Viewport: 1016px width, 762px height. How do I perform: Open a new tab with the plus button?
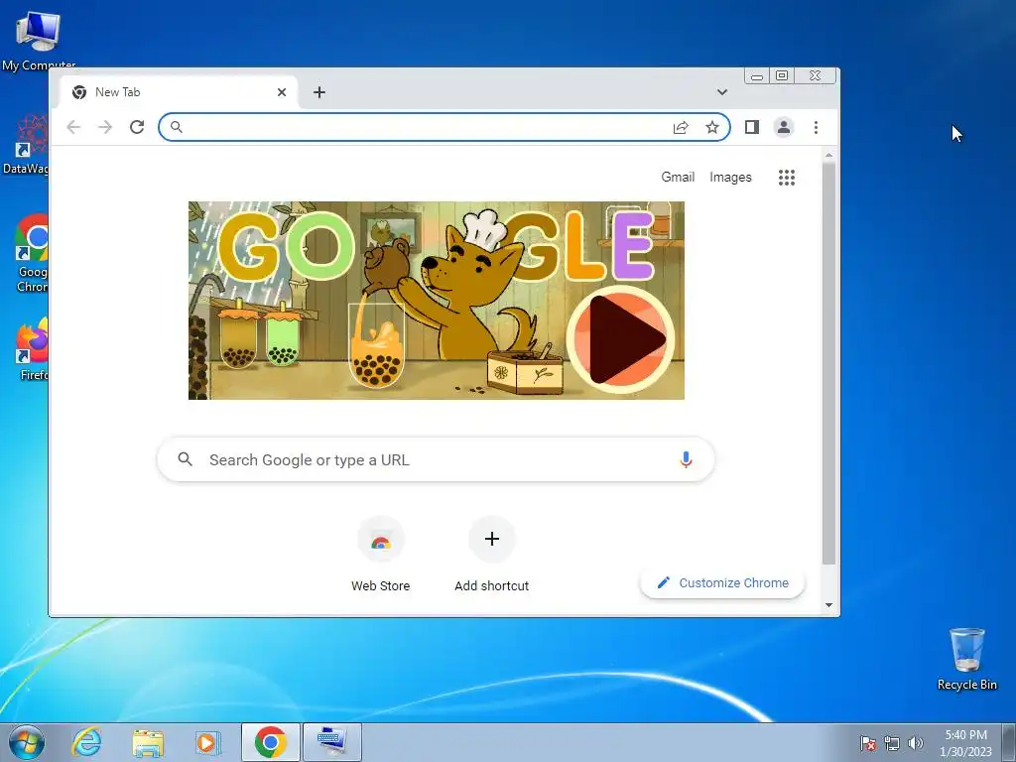(x=318, y=92)
